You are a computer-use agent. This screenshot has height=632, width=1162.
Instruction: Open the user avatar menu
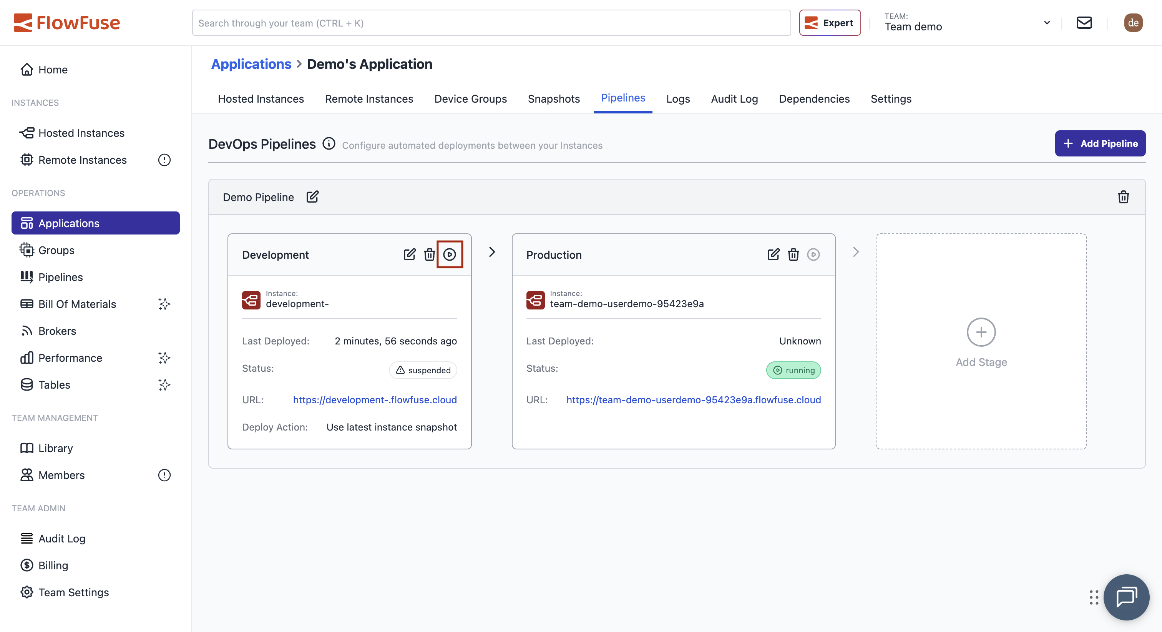[1133, 23]
